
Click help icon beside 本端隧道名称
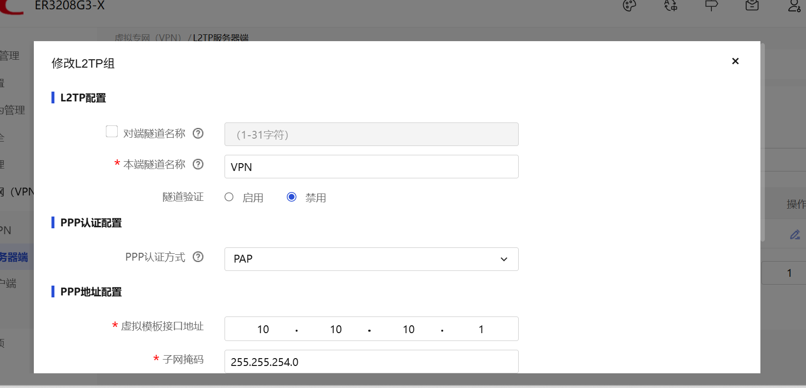[198, 164]
